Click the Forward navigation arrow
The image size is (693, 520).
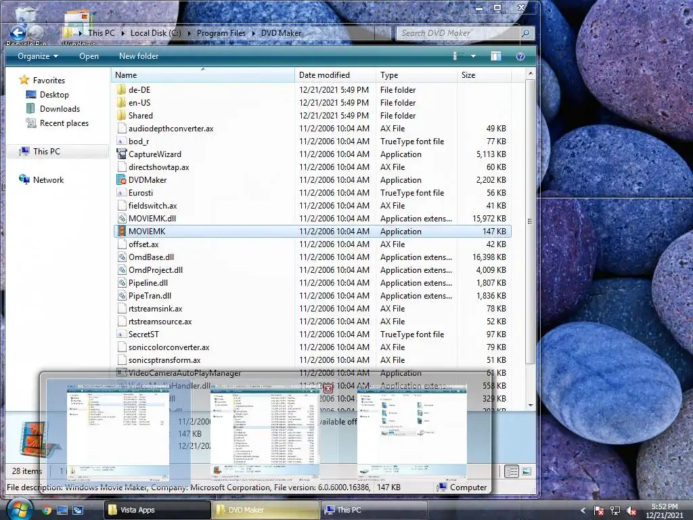point(37,32)
